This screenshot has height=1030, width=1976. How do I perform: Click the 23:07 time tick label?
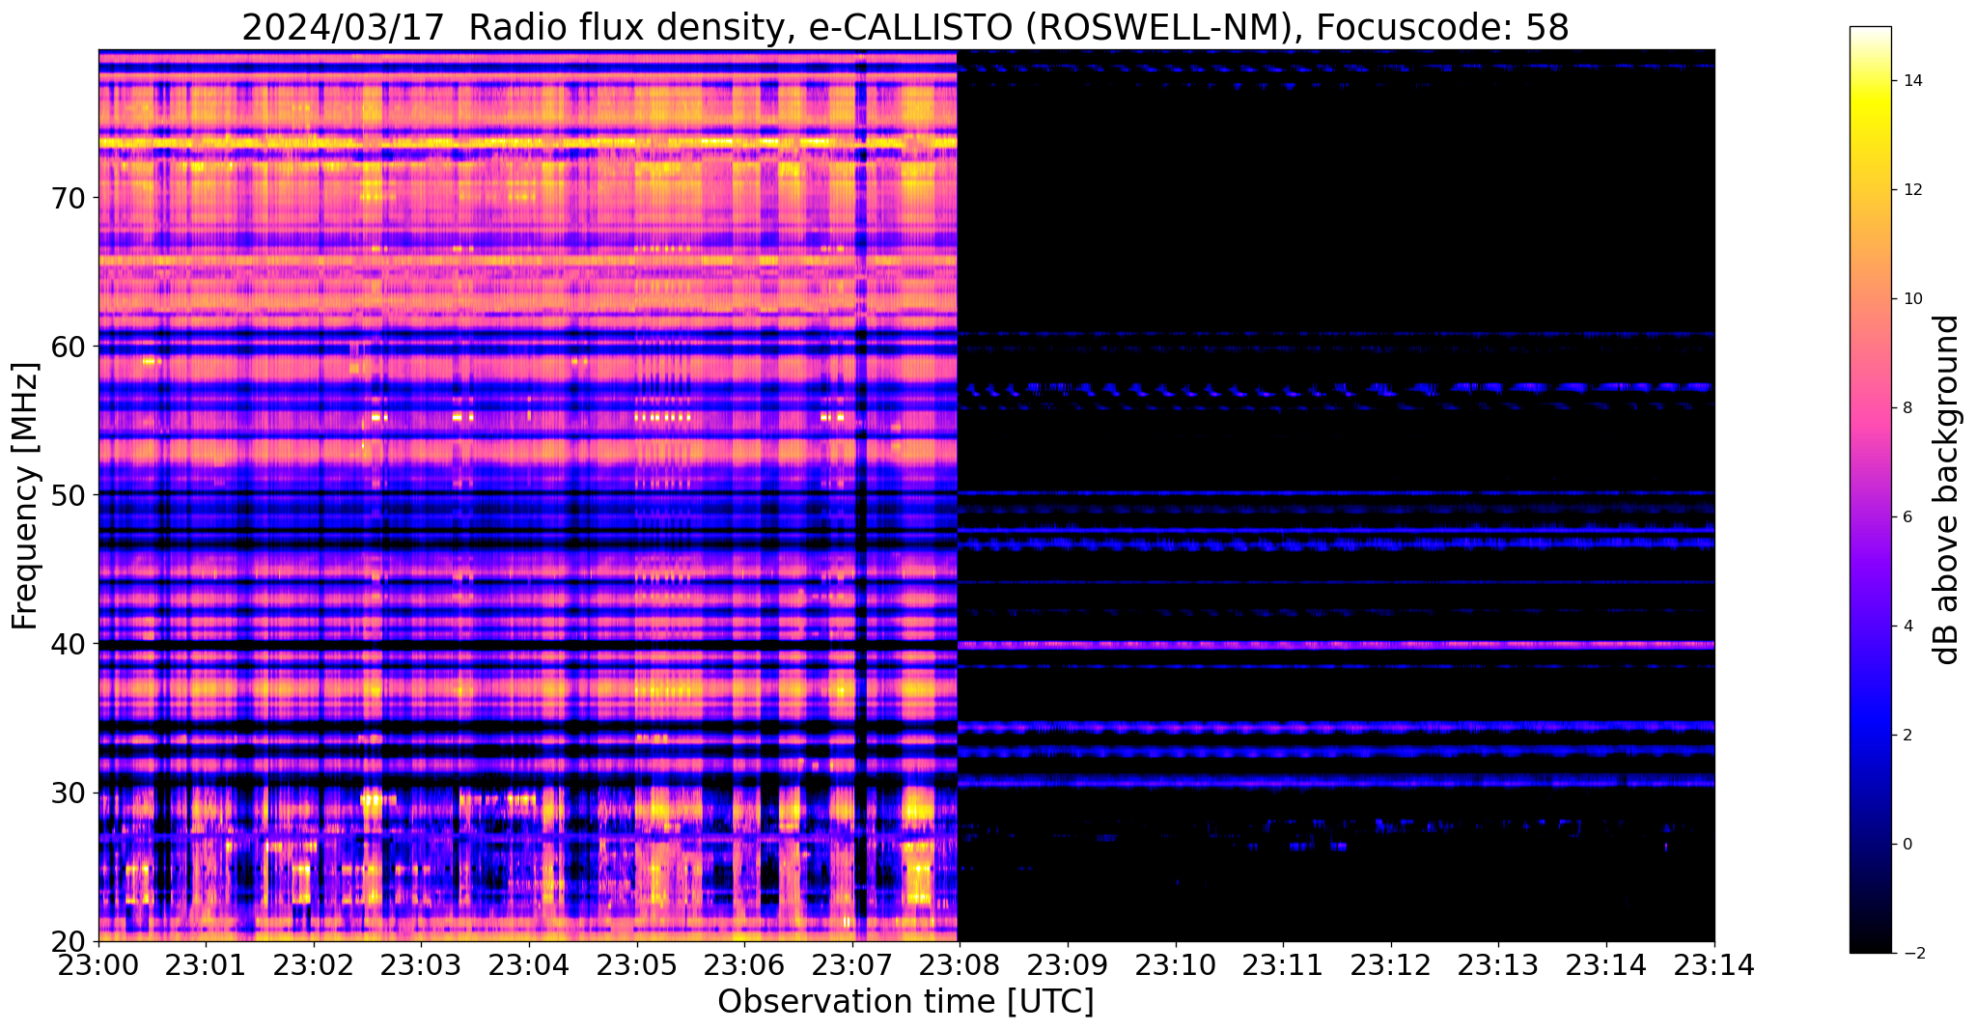click(852, 965)
